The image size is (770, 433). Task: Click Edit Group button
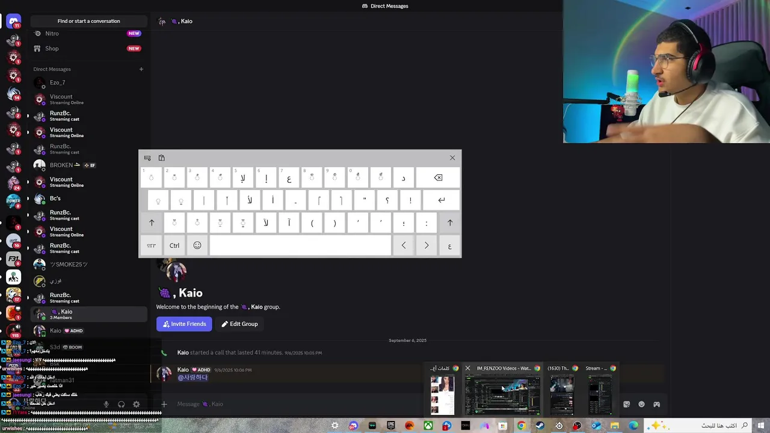(x=239, y=324)
